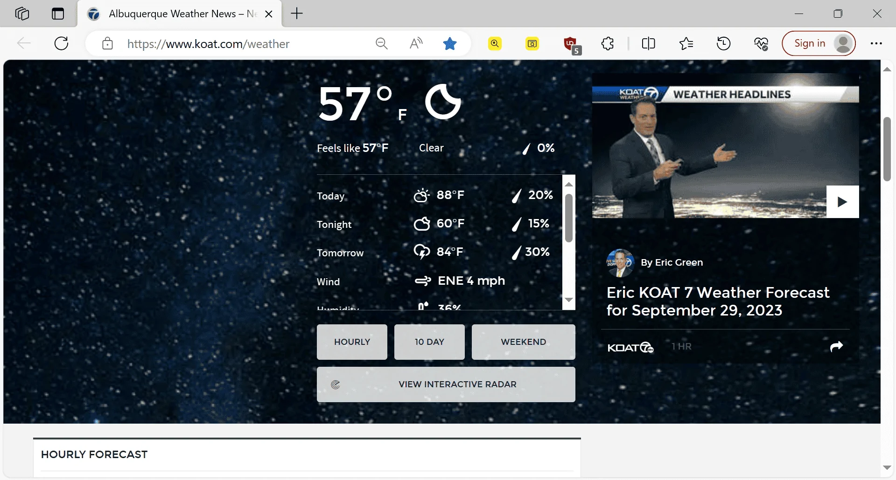Click the clear night moon icon
Screen dimensions: 896x480
pyautogui.click(x=443, y=102)
